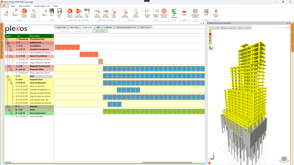Open the BIM Models Manager side tab

[2, 50]
